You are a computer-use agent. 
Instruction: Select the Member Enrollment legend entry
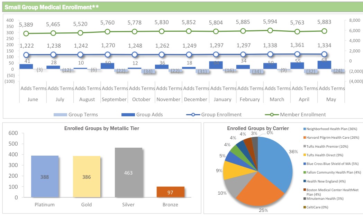tap(303, 115)
